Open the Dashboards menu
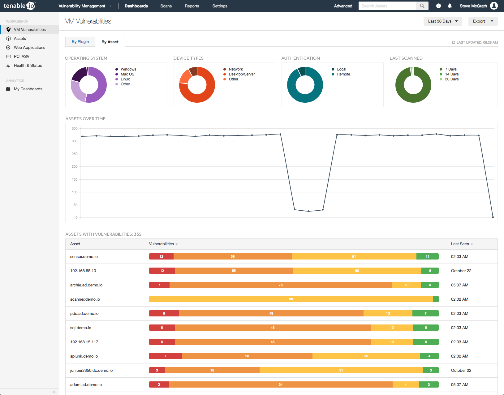Image resolution: width=504 pixels, height=395 pixels. (136, 6)
